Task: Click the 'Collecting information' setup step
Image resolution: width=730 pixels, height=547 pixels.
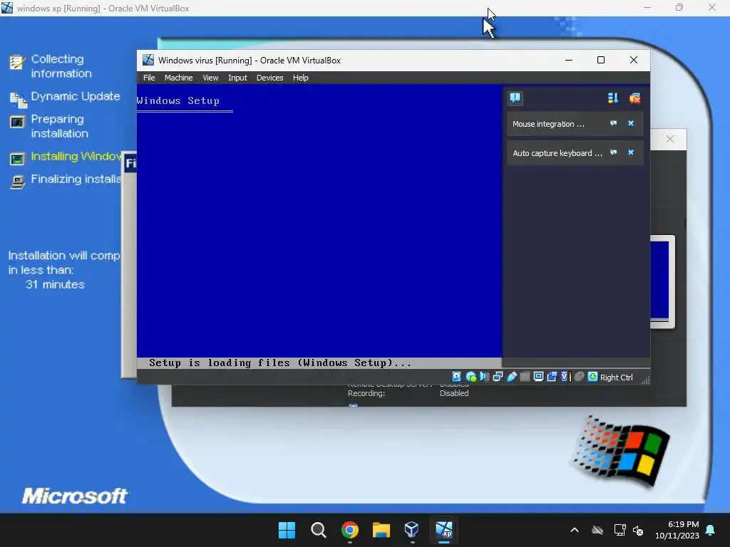Action: tap(61, 66)
